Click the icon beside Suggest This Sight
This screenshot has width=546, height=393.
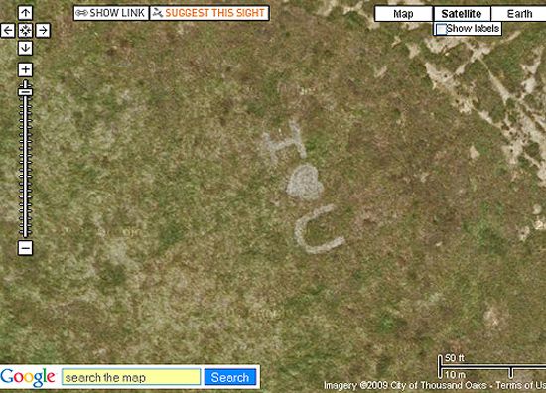158,13
